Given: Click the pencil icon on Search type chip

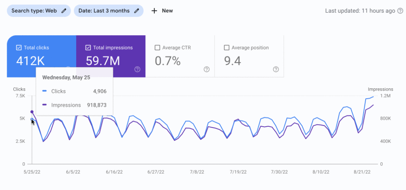Looking at the screenshot, I should click(64, 11).
